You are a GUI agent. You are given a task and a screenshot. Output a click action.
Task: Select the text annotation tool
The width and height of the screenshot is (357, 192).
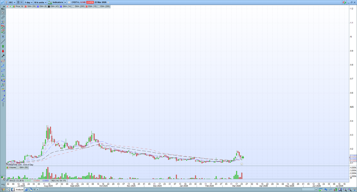(3, 36)
